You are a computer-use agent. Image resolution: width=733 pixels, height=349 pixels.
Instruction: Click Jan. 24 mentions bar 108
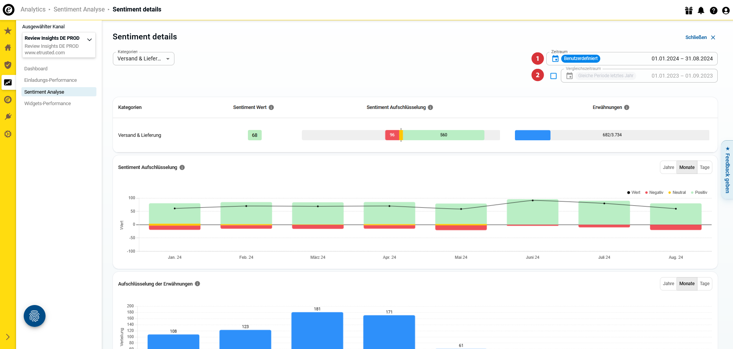point(173,341)
